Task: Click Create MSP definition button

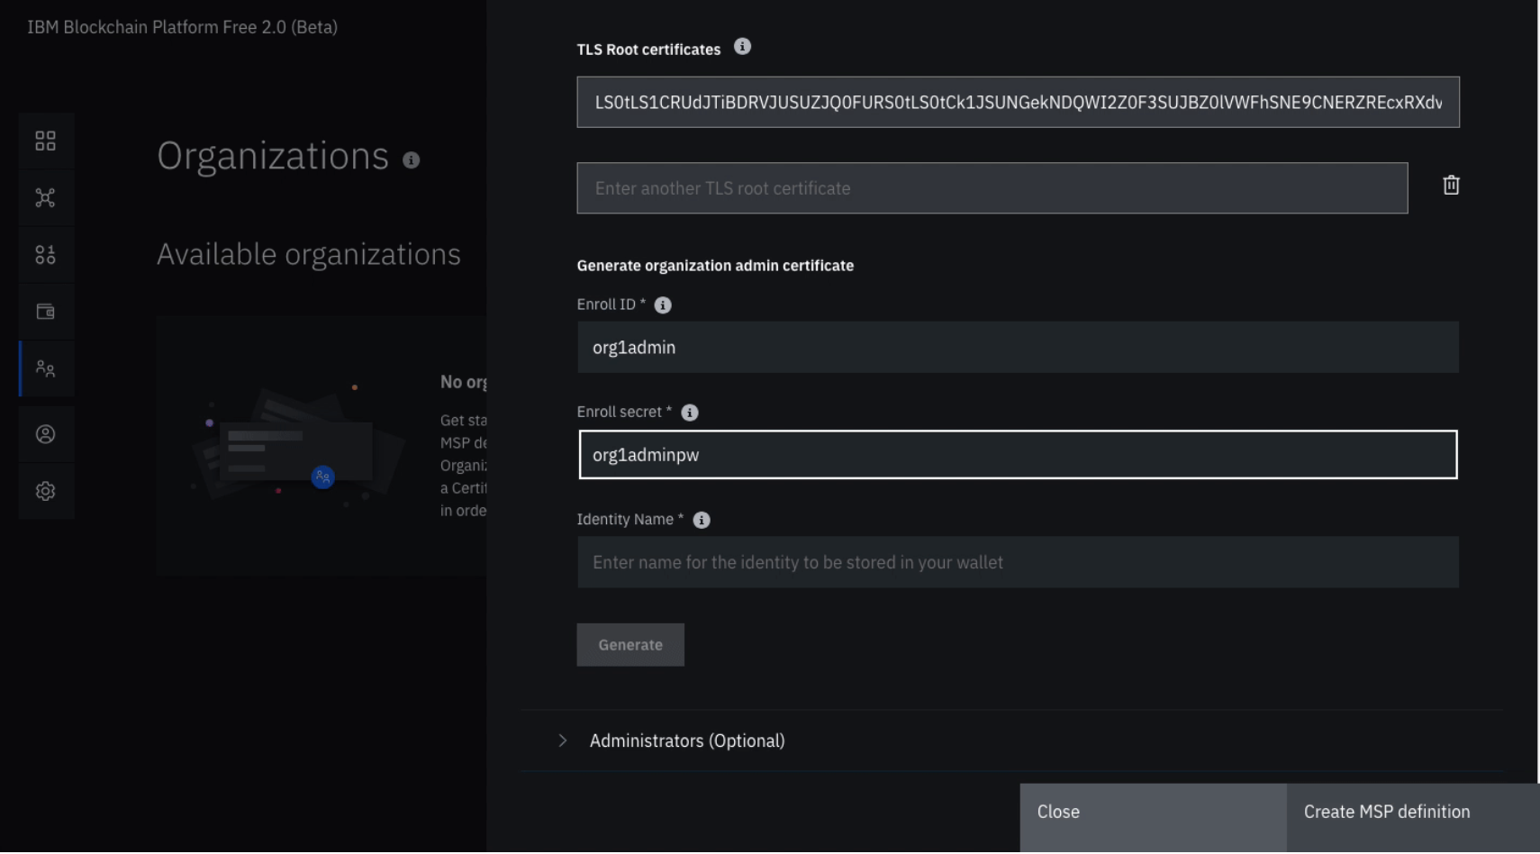Action: coord(1412,813)
